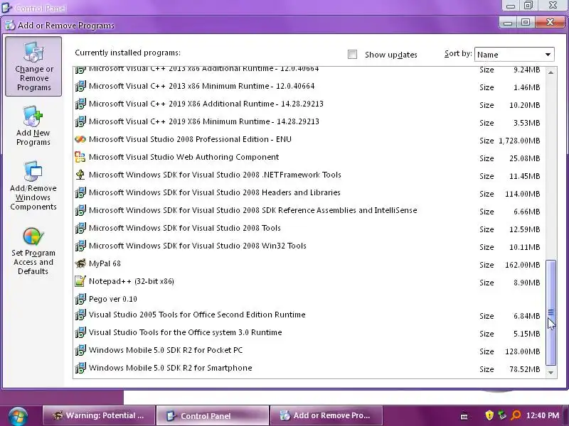Close the Add or Remove Programs window
569x426 pixels.
point(550,23)
